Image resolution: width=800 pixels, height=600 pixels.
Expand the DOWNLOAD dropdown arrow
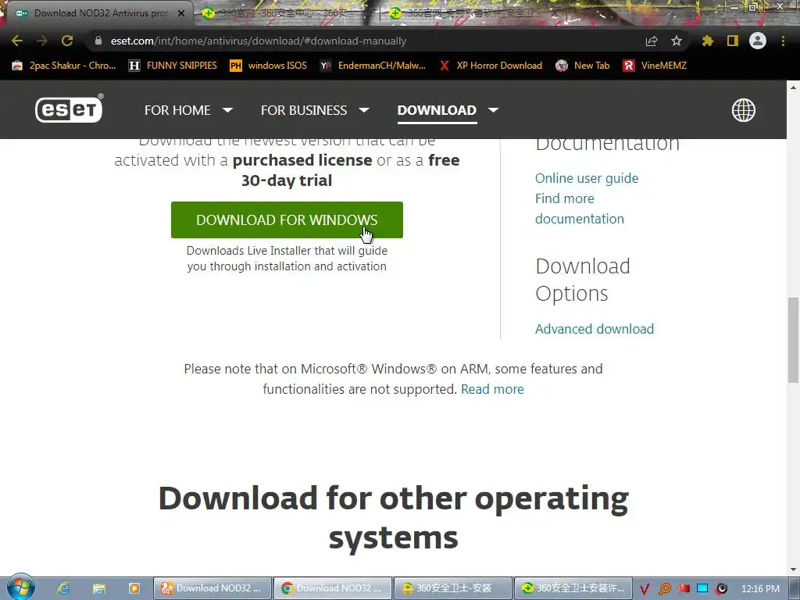tap(493, 109)
